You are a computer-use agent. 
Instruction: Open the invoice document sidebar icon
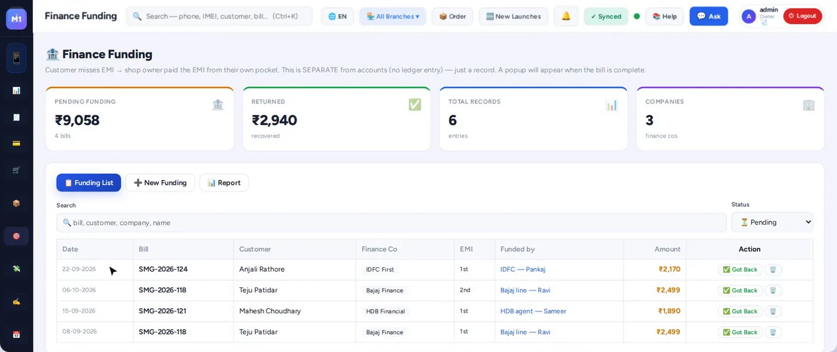(x=16, y=117)
